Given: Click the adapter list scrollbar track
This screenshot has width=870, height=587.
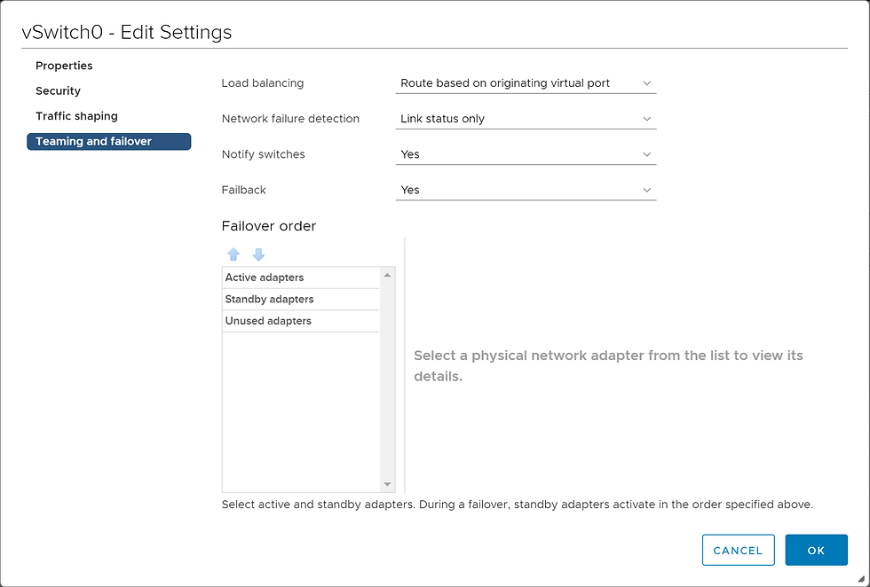Looking at the screenshot, I should (387, 381).
